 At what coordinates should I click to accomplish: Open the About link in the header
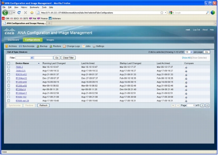(205, 30)
